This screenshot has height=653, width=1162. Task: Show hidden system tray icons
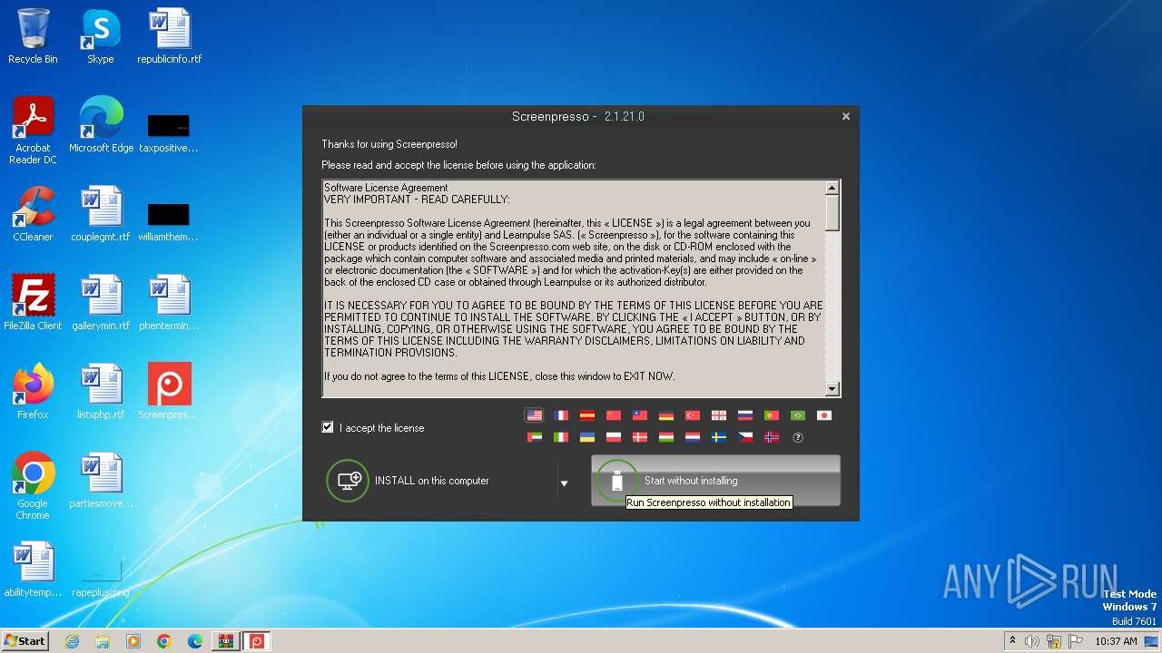1012,641
